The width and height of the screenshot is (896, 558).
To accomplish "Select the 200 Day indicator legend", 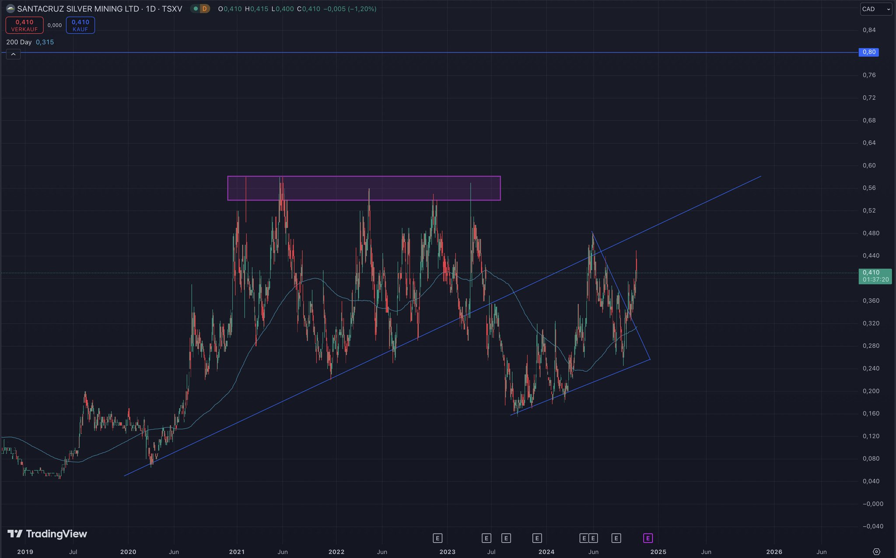I will (x=19, y=42).
